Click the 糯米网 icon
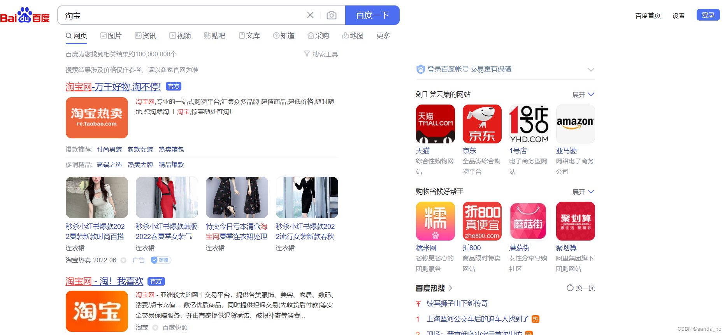This screenshot has width=727, height=335. (435, 221)
